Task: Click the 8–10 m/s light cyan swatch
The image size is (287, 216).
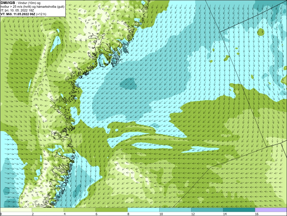Action: pos(143,210)
